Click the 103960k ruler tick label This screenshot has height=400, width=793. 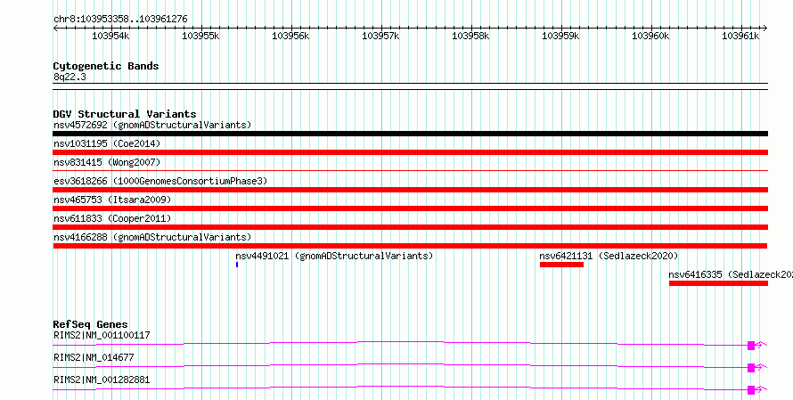pyautogui.click(x=651, y=36)
